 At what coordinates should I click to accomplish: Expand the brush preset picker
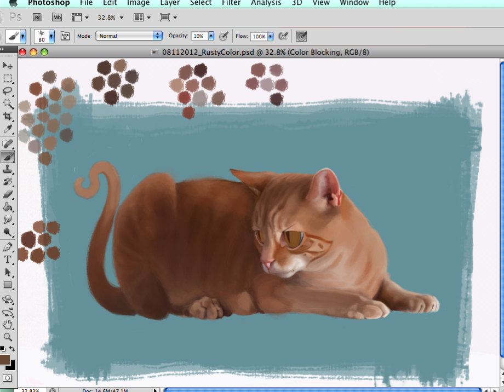click(x=50, y=36)
